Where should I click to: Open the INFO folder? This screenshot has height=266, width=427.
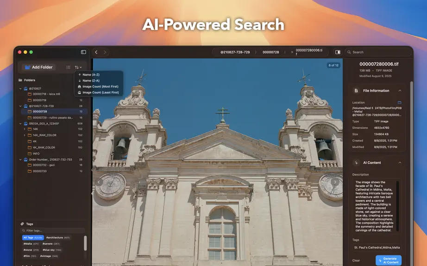point(54,154)
